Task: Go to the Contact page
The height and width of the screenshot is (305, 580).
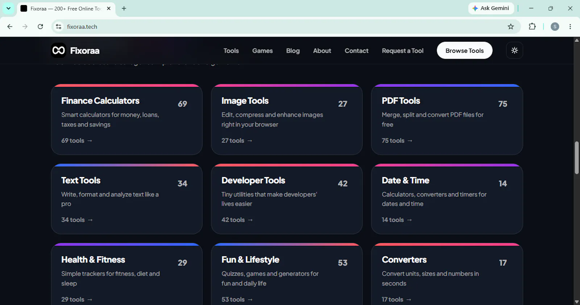Action: point(356,51)
